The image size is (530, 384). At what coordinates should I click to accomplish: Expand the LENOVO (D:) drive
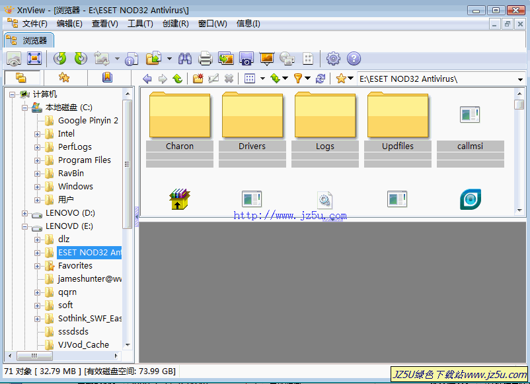24,213
